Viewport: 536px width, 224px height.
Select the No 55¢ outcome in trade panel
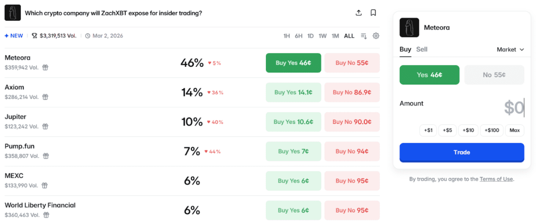click(x=494, y=75)
